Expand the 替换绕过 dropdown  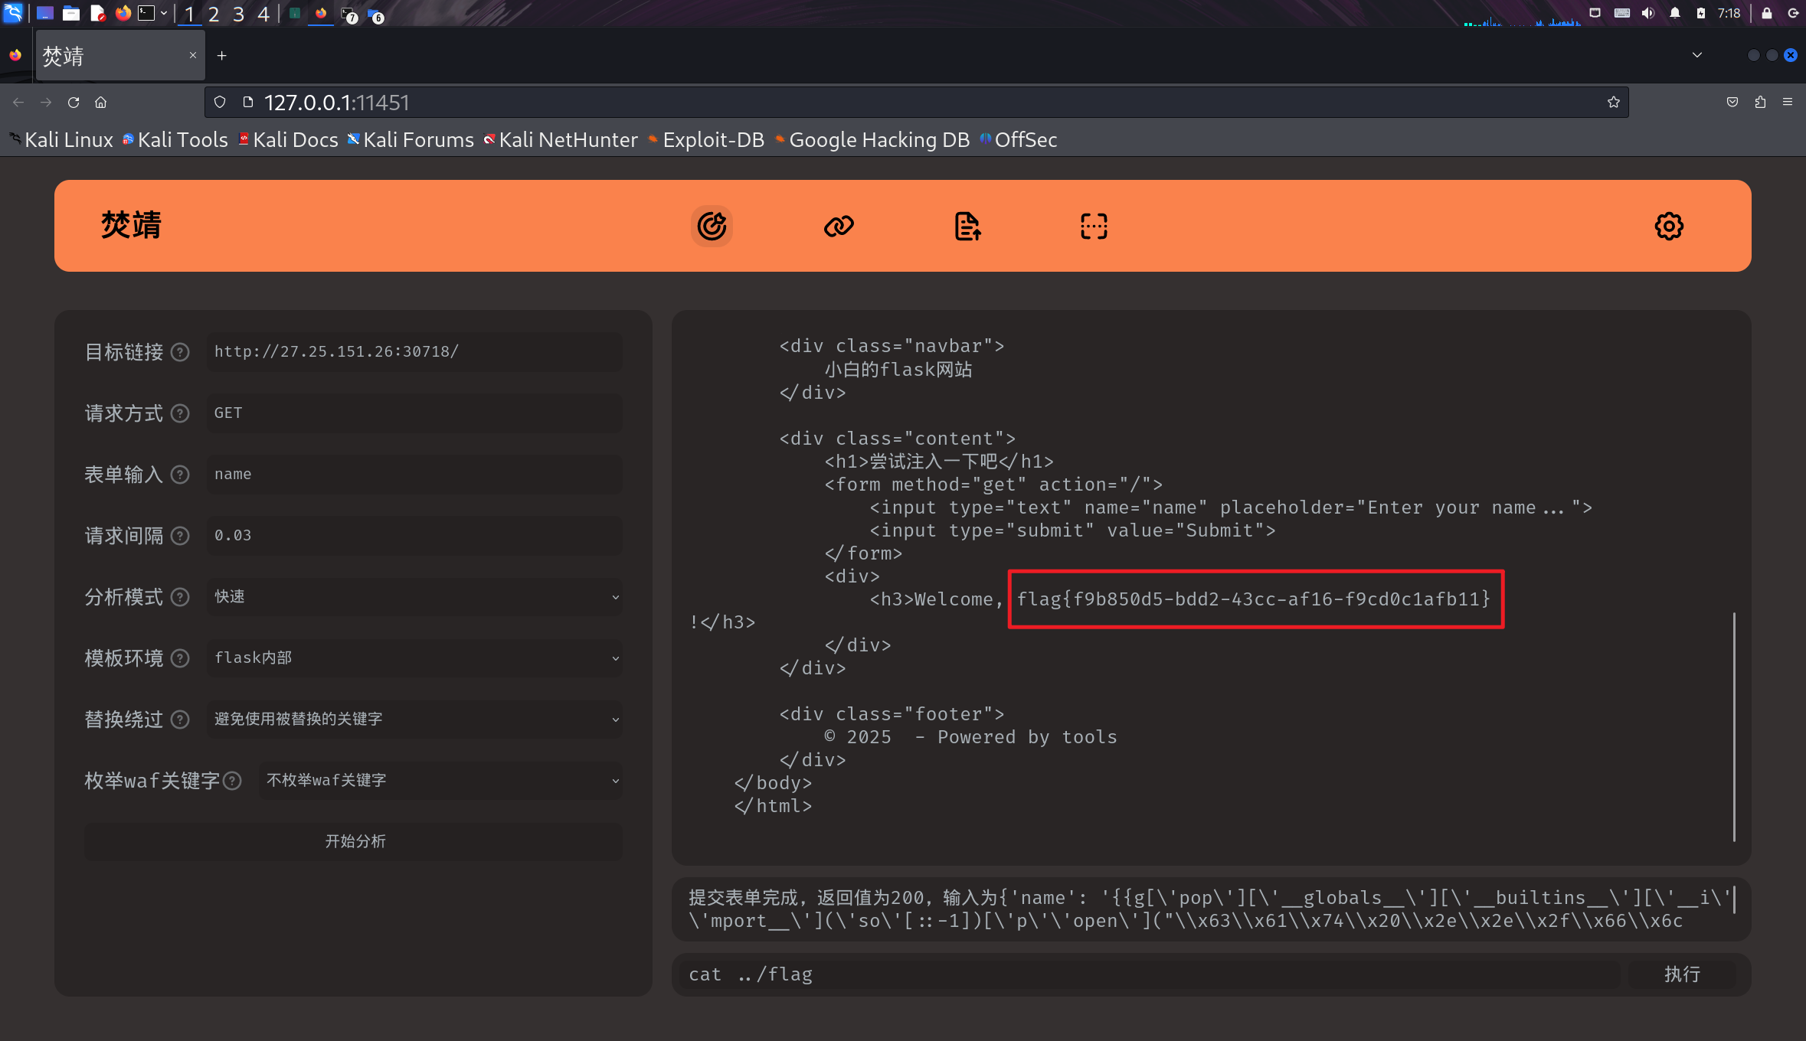(414, 720)
